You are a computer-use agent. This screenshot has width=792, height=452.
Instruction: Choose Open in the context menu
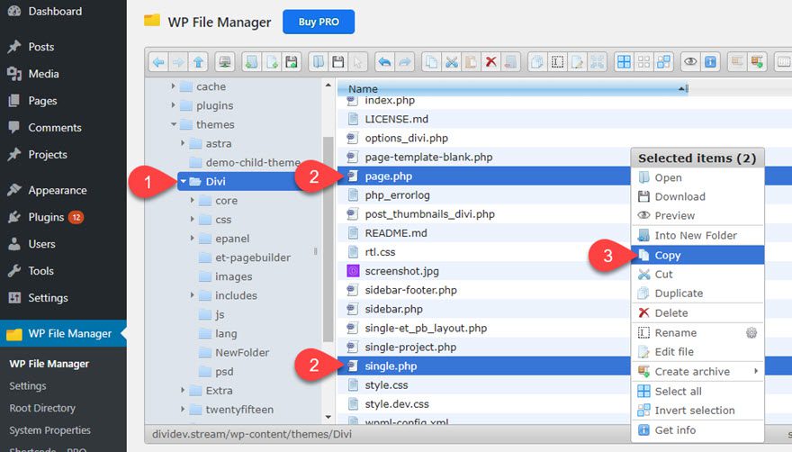(697, 177)
